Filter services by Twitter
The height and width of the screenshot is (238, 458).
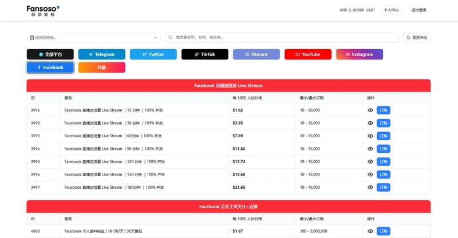[153, 54]
